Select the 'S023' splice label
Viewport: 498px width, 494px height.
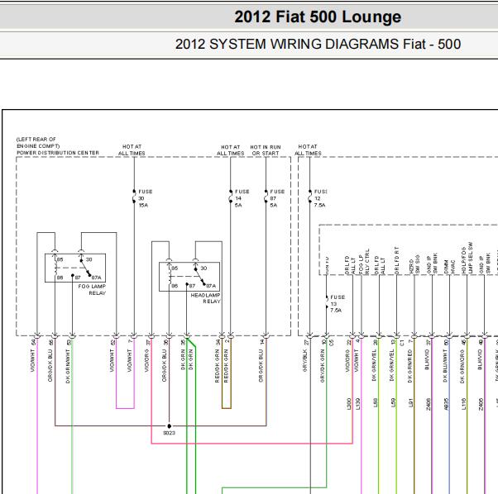click(169, 433)
